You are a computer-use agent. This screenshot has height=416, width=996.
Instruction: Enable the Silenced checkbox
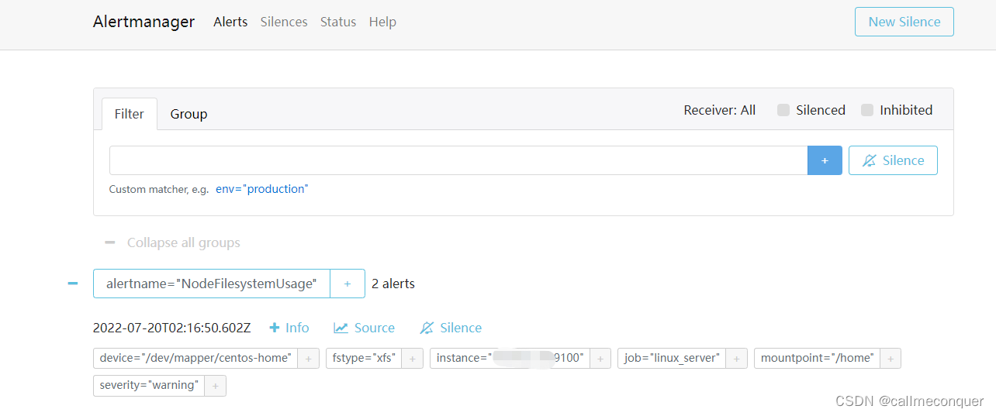(x=783, y=110)
